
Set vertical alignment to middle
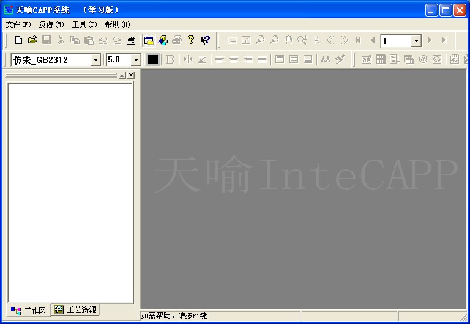click(294, 59)
